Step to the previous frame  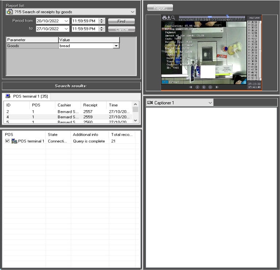(x=191, y=87)
